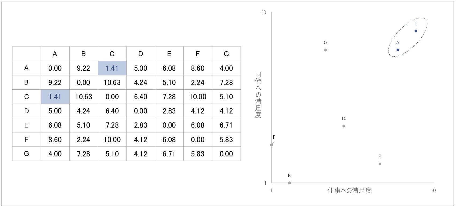Click the highlighted 1.41 cell in row A
Viewport: 456px width, 208px height.
coord(112,68)
